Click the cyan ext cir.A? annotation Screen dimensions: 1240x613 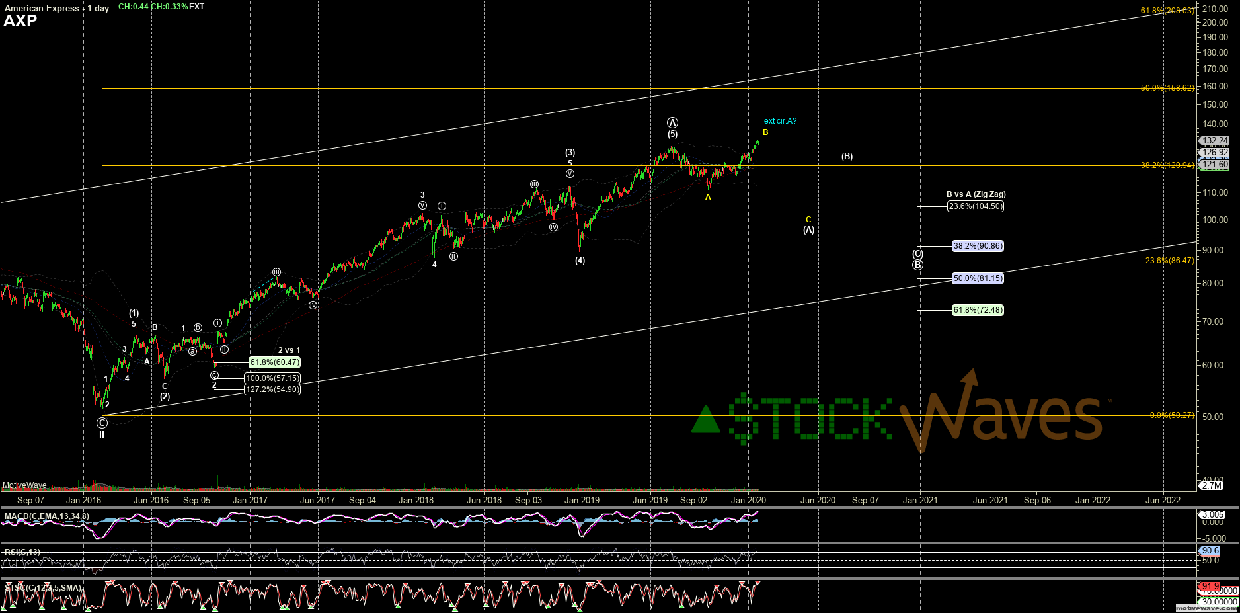pos(780,121)
